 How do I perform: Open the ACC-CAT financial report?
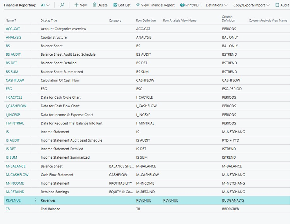click(x=13, y=29)
